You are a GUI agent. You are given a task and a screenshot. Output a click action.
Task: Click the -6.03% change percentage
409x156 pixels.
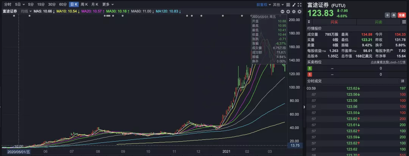(x=342, y=16)
